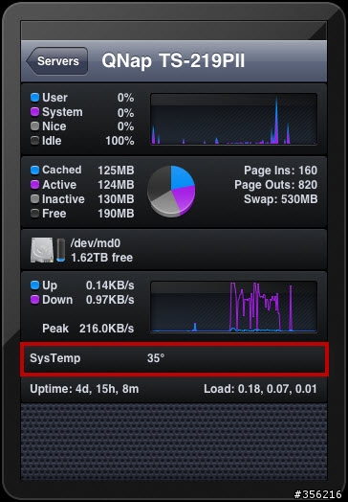This screenshot has height=502, width=348.
Task: Tap the disk usage level bar
Action: pyautogui.click(x=61, y=250)
